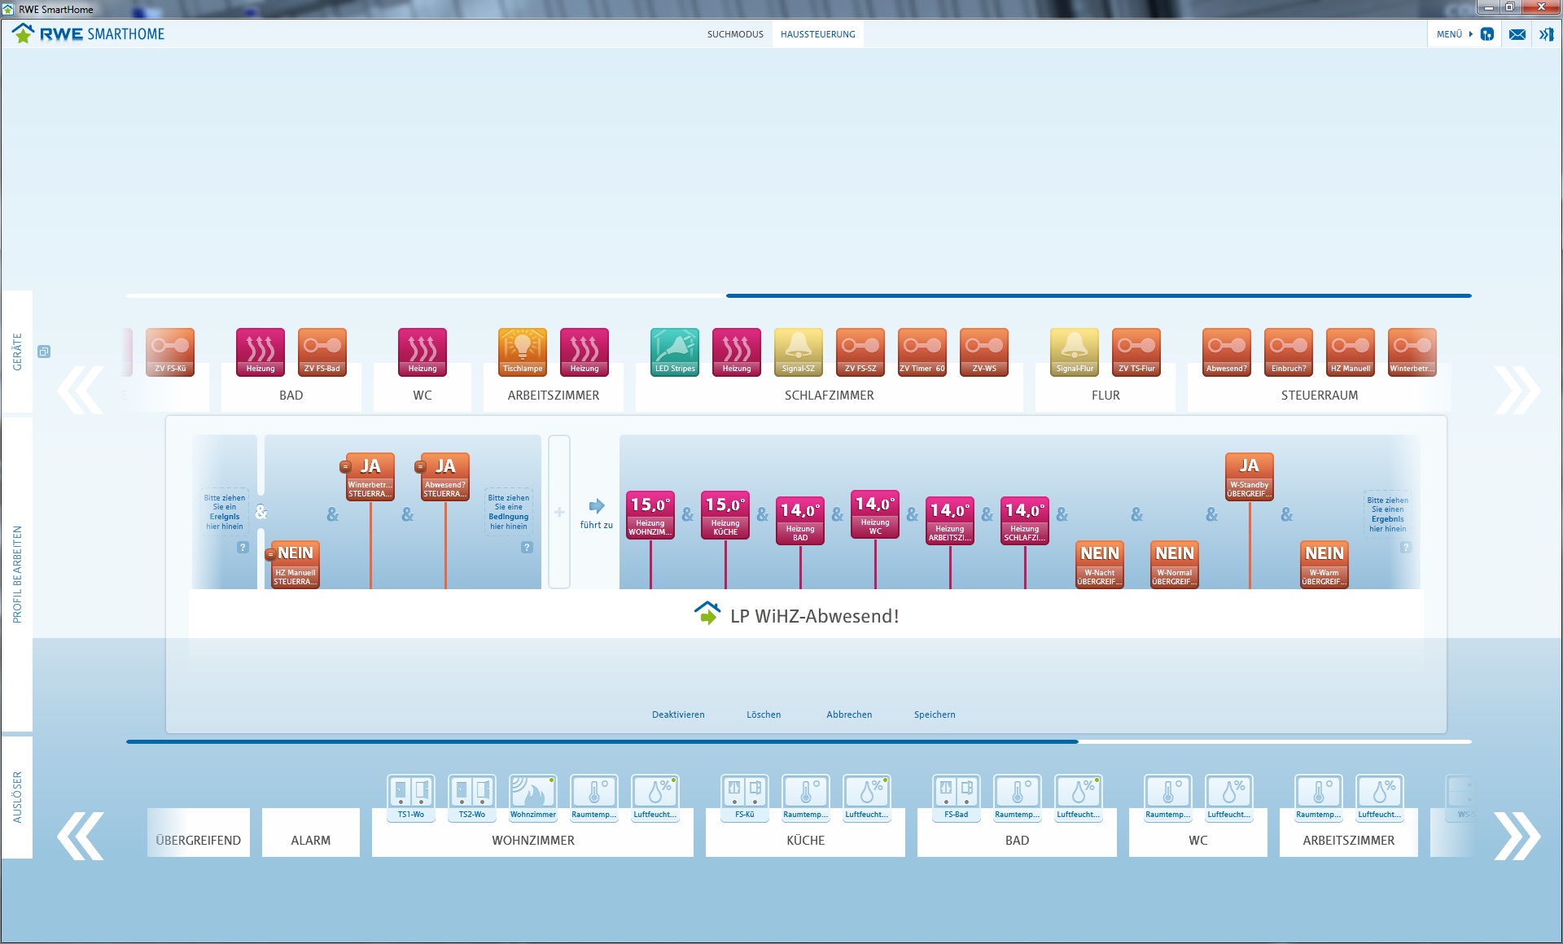Viewport: 1563px width, 944px height.
Task: Select the Luftfeucht... trigger in KÜCHE
Action: [867, 798]
